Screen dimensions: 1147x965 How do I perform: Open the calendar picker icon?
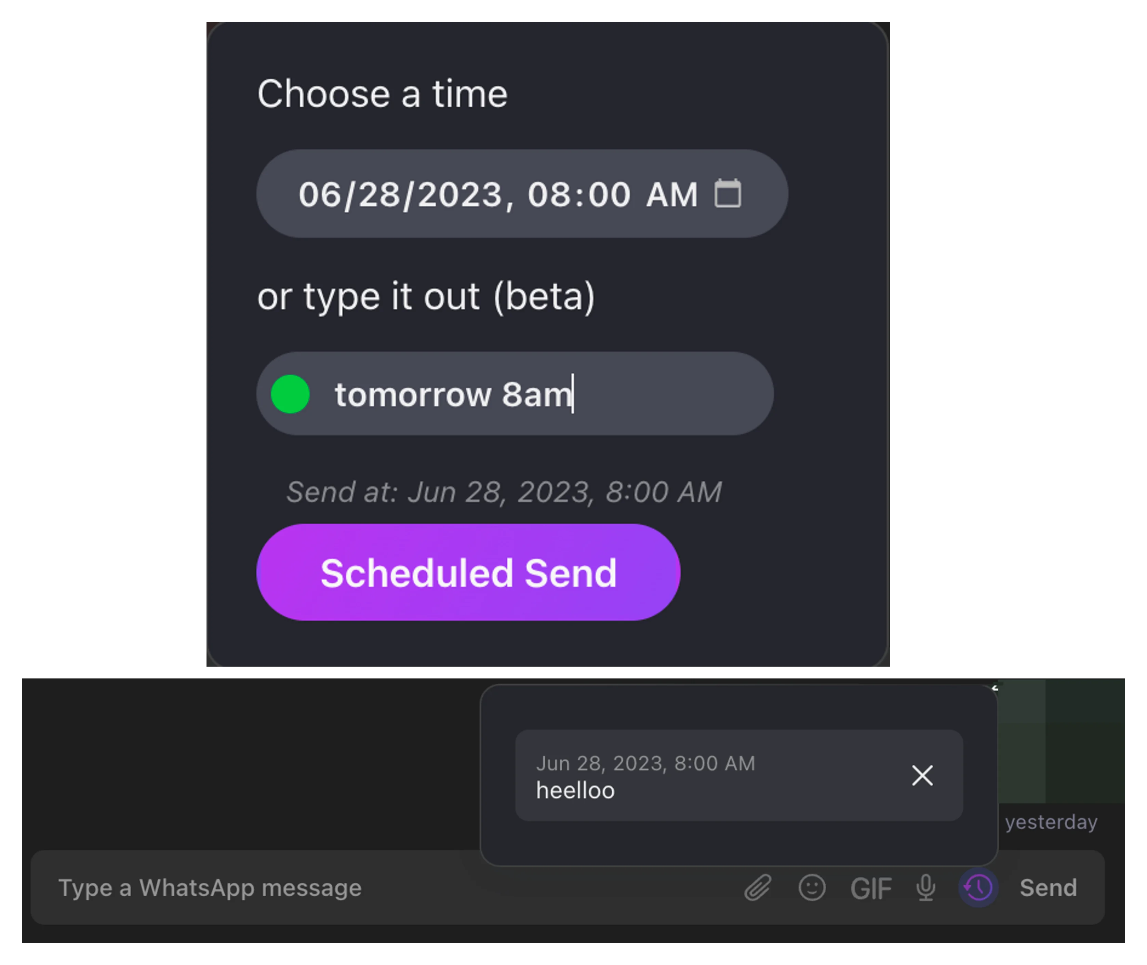click(728, 194)
